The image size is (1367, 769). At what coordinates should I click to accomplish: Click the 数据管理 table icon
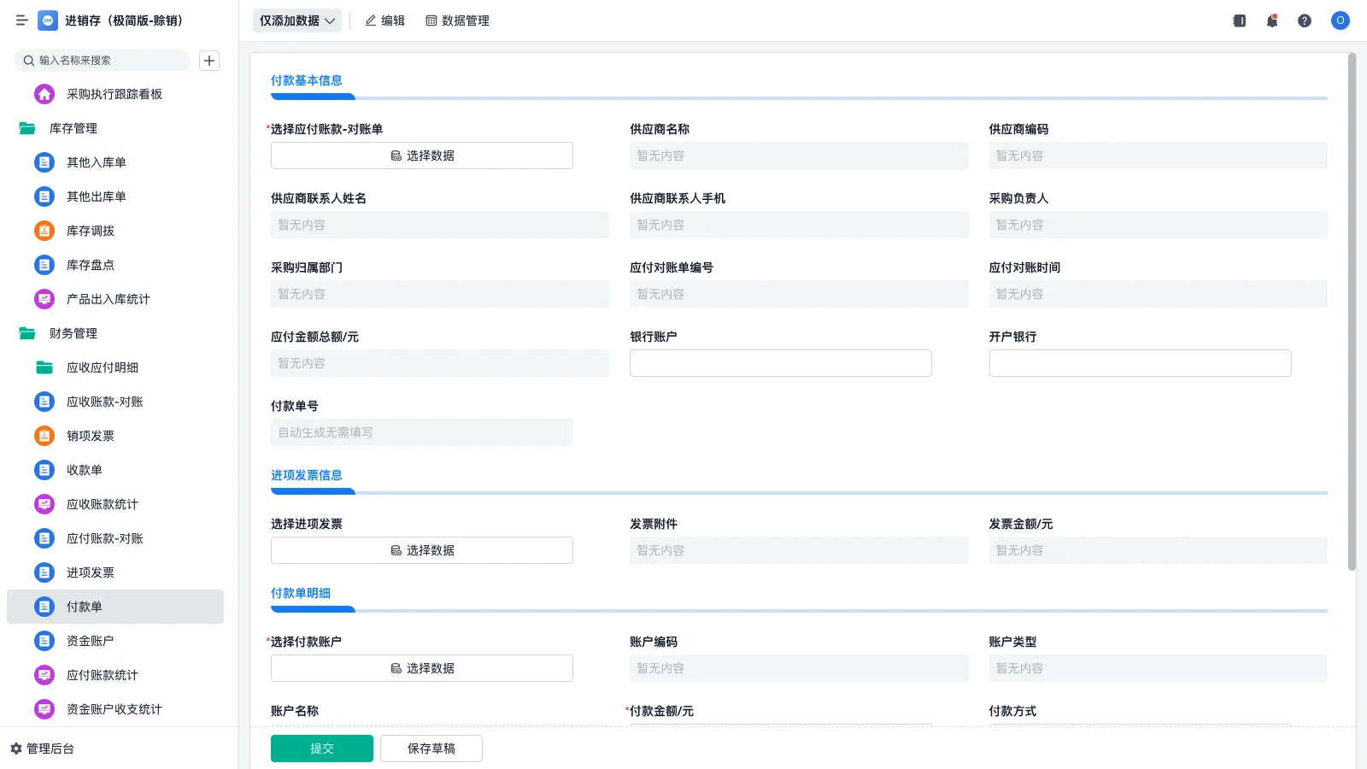click(431, 21)
